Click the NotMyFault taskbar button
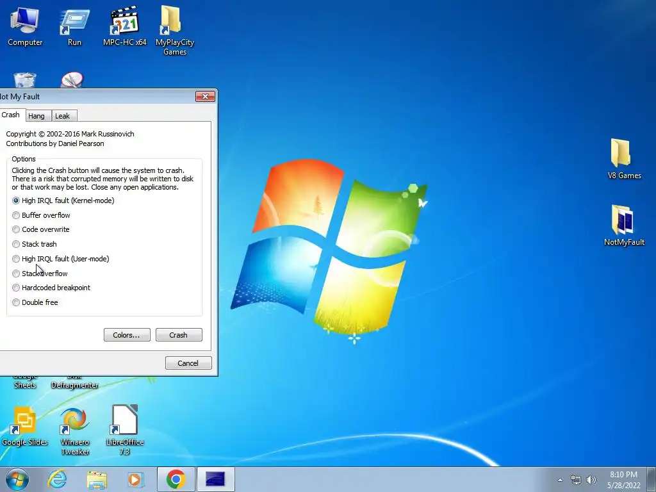The width and height of the screenshot is (656, 492). tap(215, 479)
